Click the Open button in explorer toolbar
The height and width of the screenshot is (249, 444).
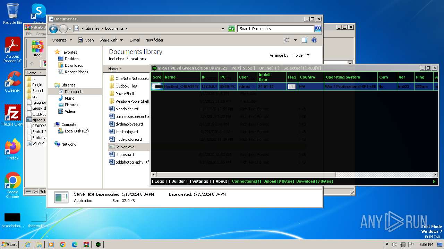(86, 40)
